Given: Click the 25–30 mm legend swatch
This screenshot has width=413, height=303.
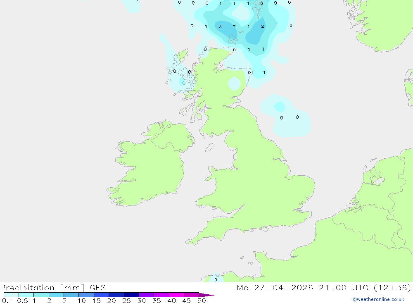Looking at the screenshot, I should [131, 295].
